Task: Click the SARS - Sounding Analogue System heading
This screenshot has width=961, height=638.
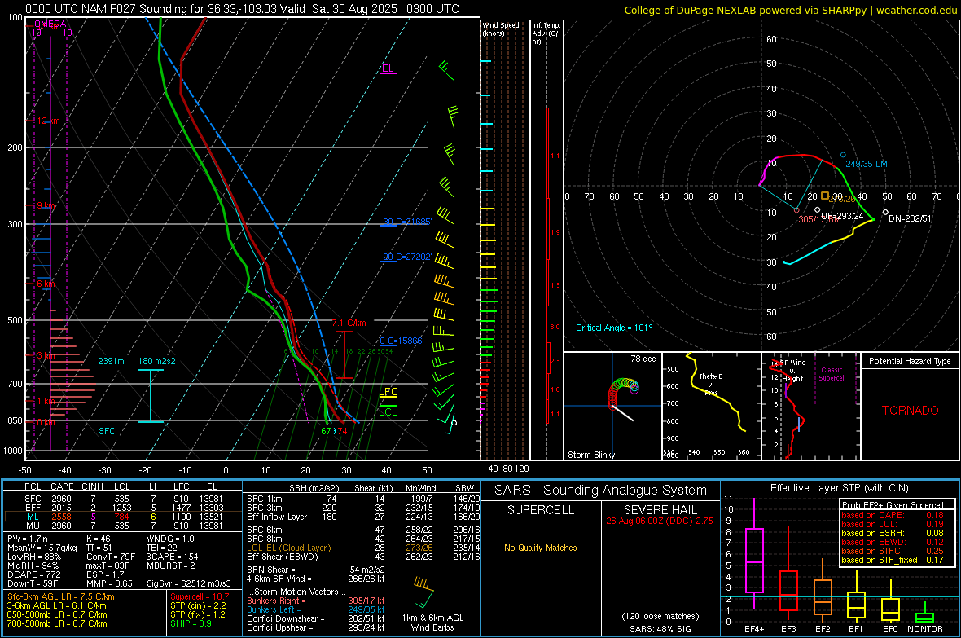Action: point(600,491)
